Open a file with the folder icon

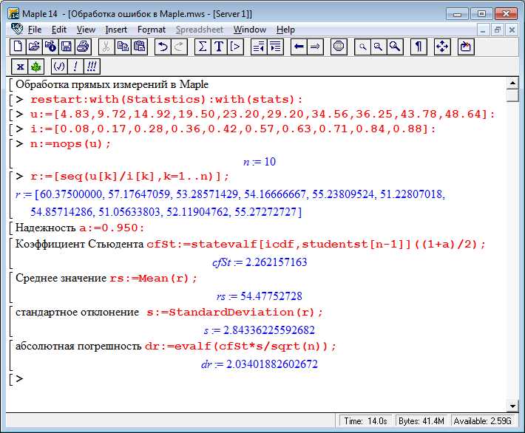pos(34,47)
